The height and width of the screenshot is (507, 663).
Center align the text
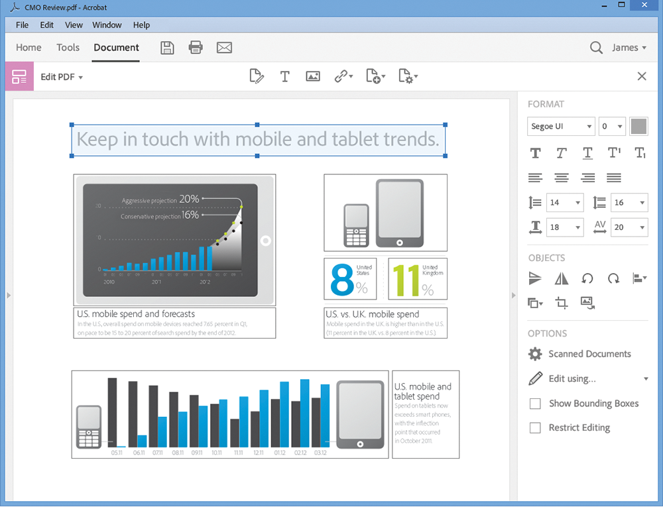[562, 178]
